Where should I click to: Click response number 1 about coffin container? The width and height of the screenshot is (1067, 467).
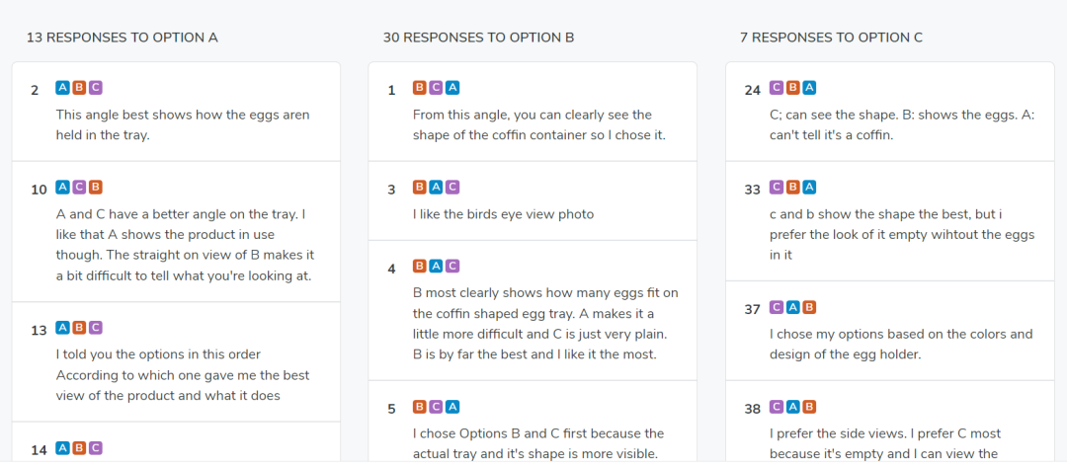(x=533, y=113)
